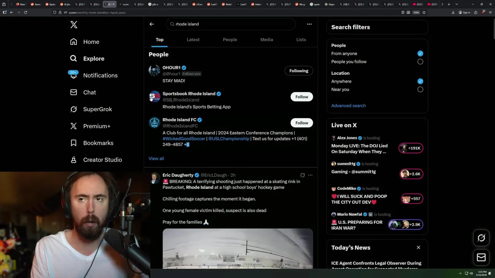The image size is (495, 278).
Task: Click Eric Daugherty's profile avatar
Action: (154, 178)
